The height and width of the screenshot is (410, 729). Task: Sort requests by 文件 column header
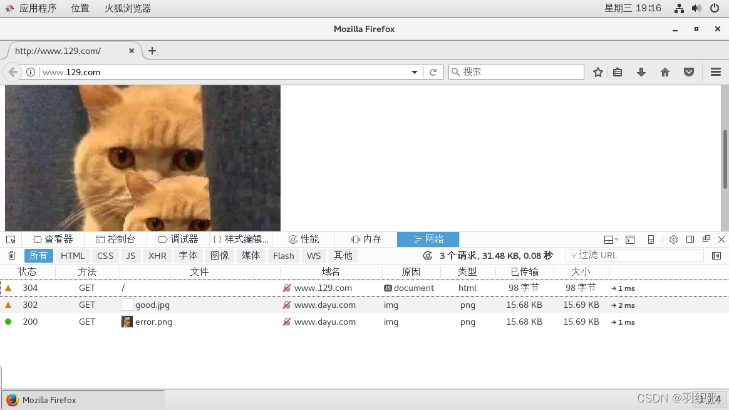pos(199,272)
